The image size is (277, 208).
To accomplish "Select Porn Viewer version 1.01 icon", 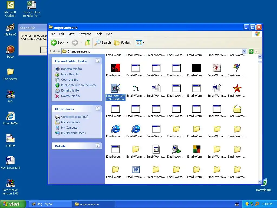I will [x=11, y=187].
